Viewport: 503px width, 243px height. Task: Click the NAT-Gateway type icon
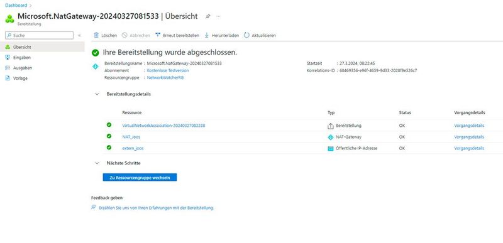pyautogui.click(x=331, y=137)
